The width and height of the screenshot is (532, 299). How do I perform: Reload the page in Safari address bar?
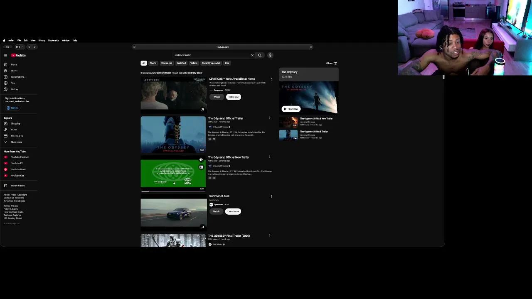pos(311,47)
